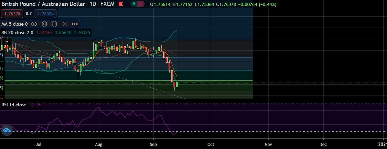Click Dec on the time axis
Viewport: 387px width, 149px height.
click(323, 145)
